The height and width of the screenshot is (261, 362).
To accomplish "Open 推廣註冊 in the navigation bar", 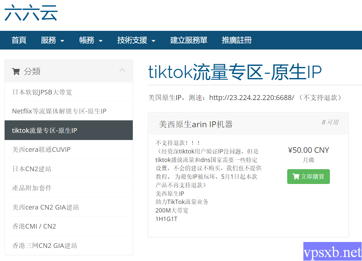I will click(237, 40).
